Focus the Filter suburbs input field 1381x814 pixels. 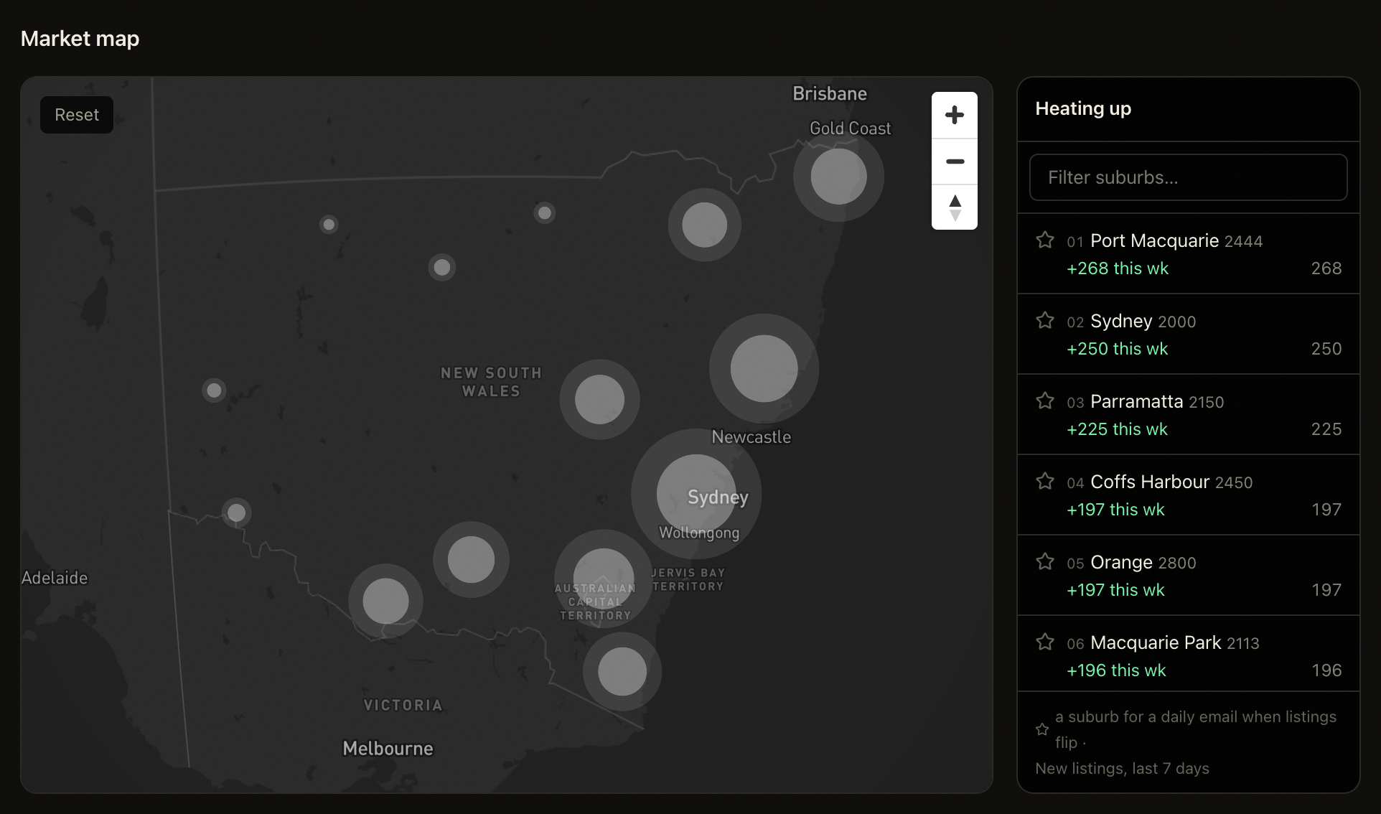coord(1188,177)
